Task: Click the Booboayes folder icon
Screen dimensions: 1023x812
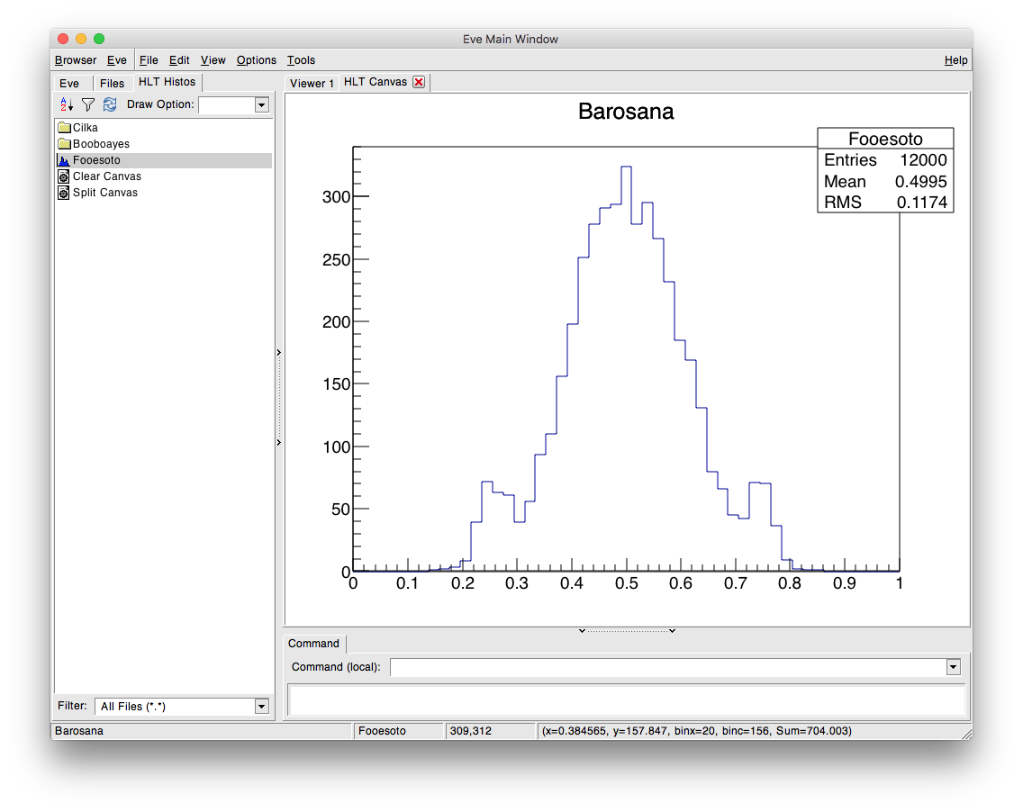Action: (64, 144)
